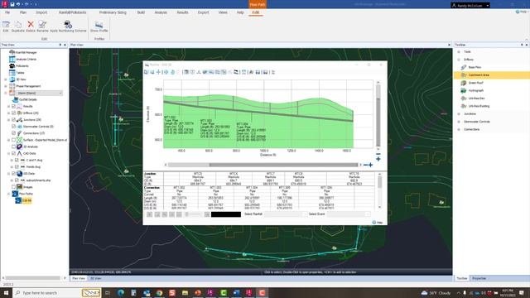
Task: Switch to Properties tab in Toolbox panel
Action: 479,278
